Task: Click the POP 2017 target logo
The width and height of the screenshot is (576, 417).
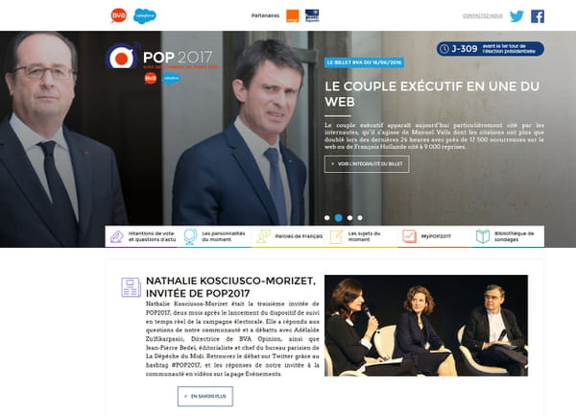Action: point(122,57)
